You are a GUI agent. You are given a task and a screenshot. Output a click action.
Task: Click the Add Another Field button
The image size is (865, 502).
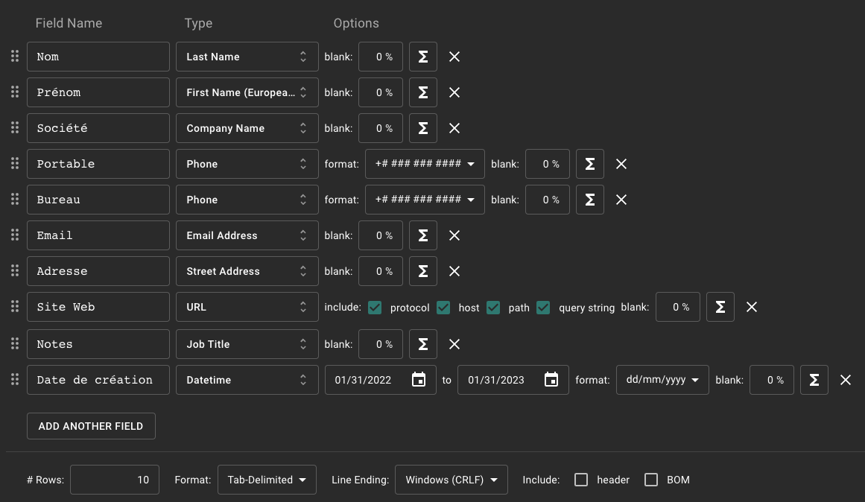(91, 427)
